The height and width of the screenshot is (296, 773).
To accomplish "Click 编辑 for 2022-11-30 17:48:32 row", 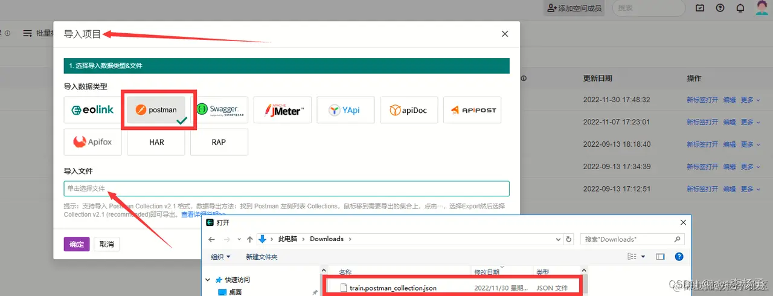I will 730,100.
